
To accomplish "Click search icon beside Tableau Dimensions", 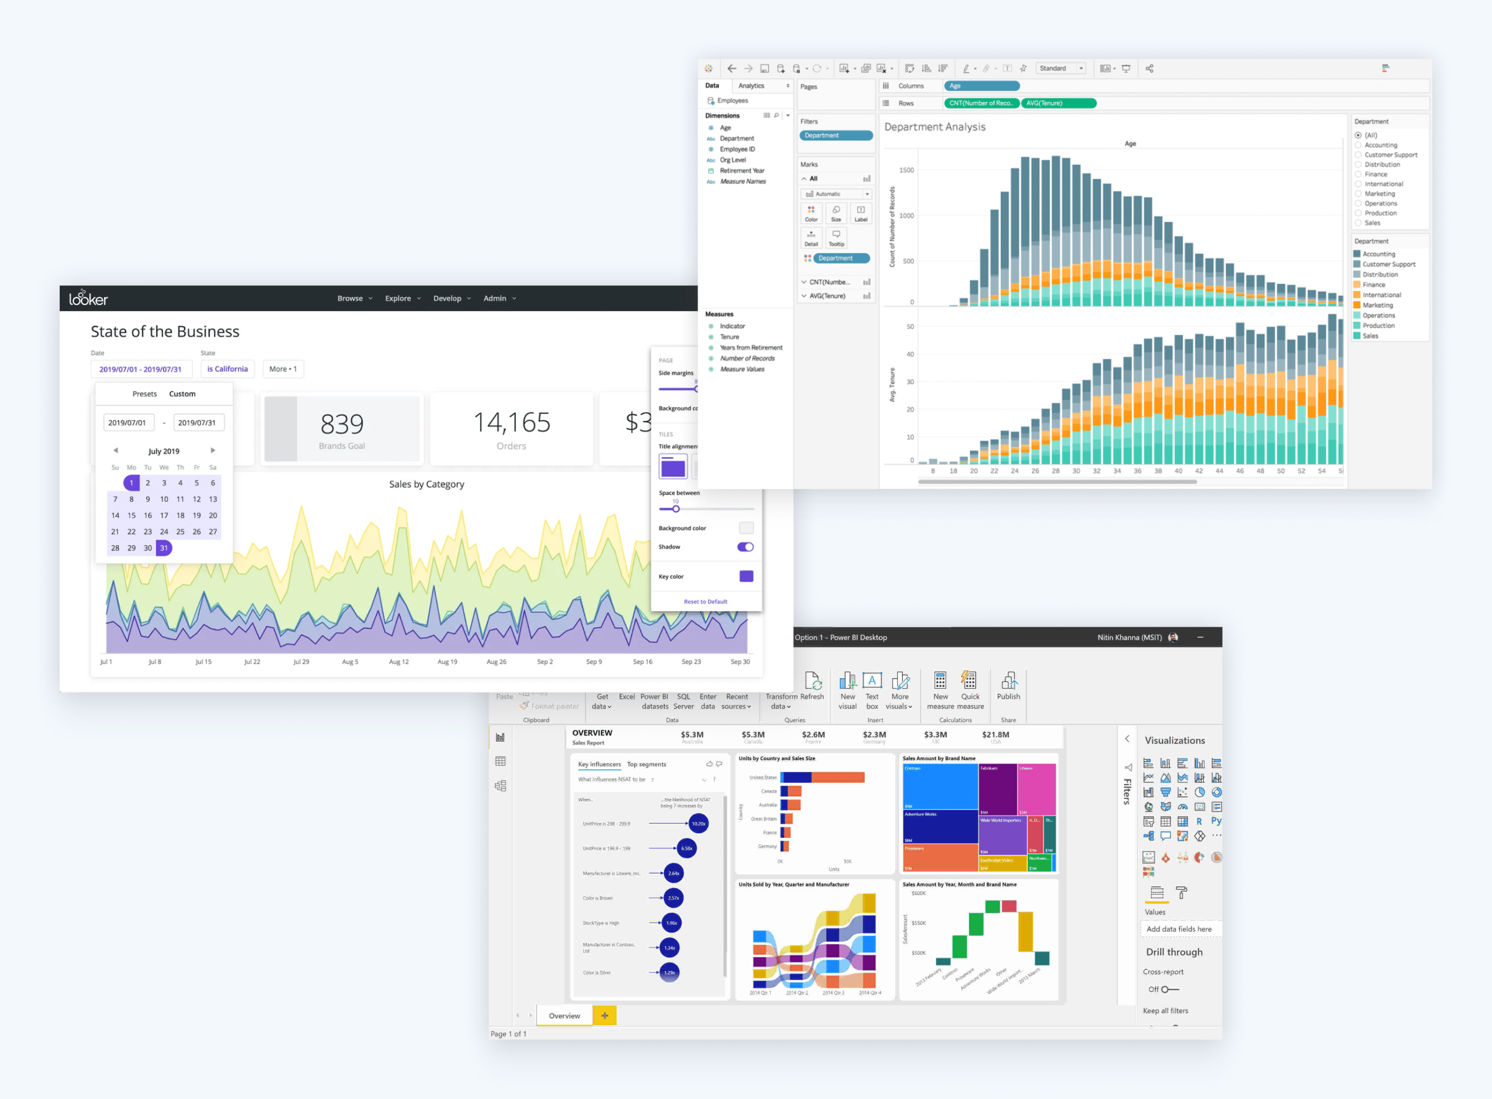I will pos(776,115).
